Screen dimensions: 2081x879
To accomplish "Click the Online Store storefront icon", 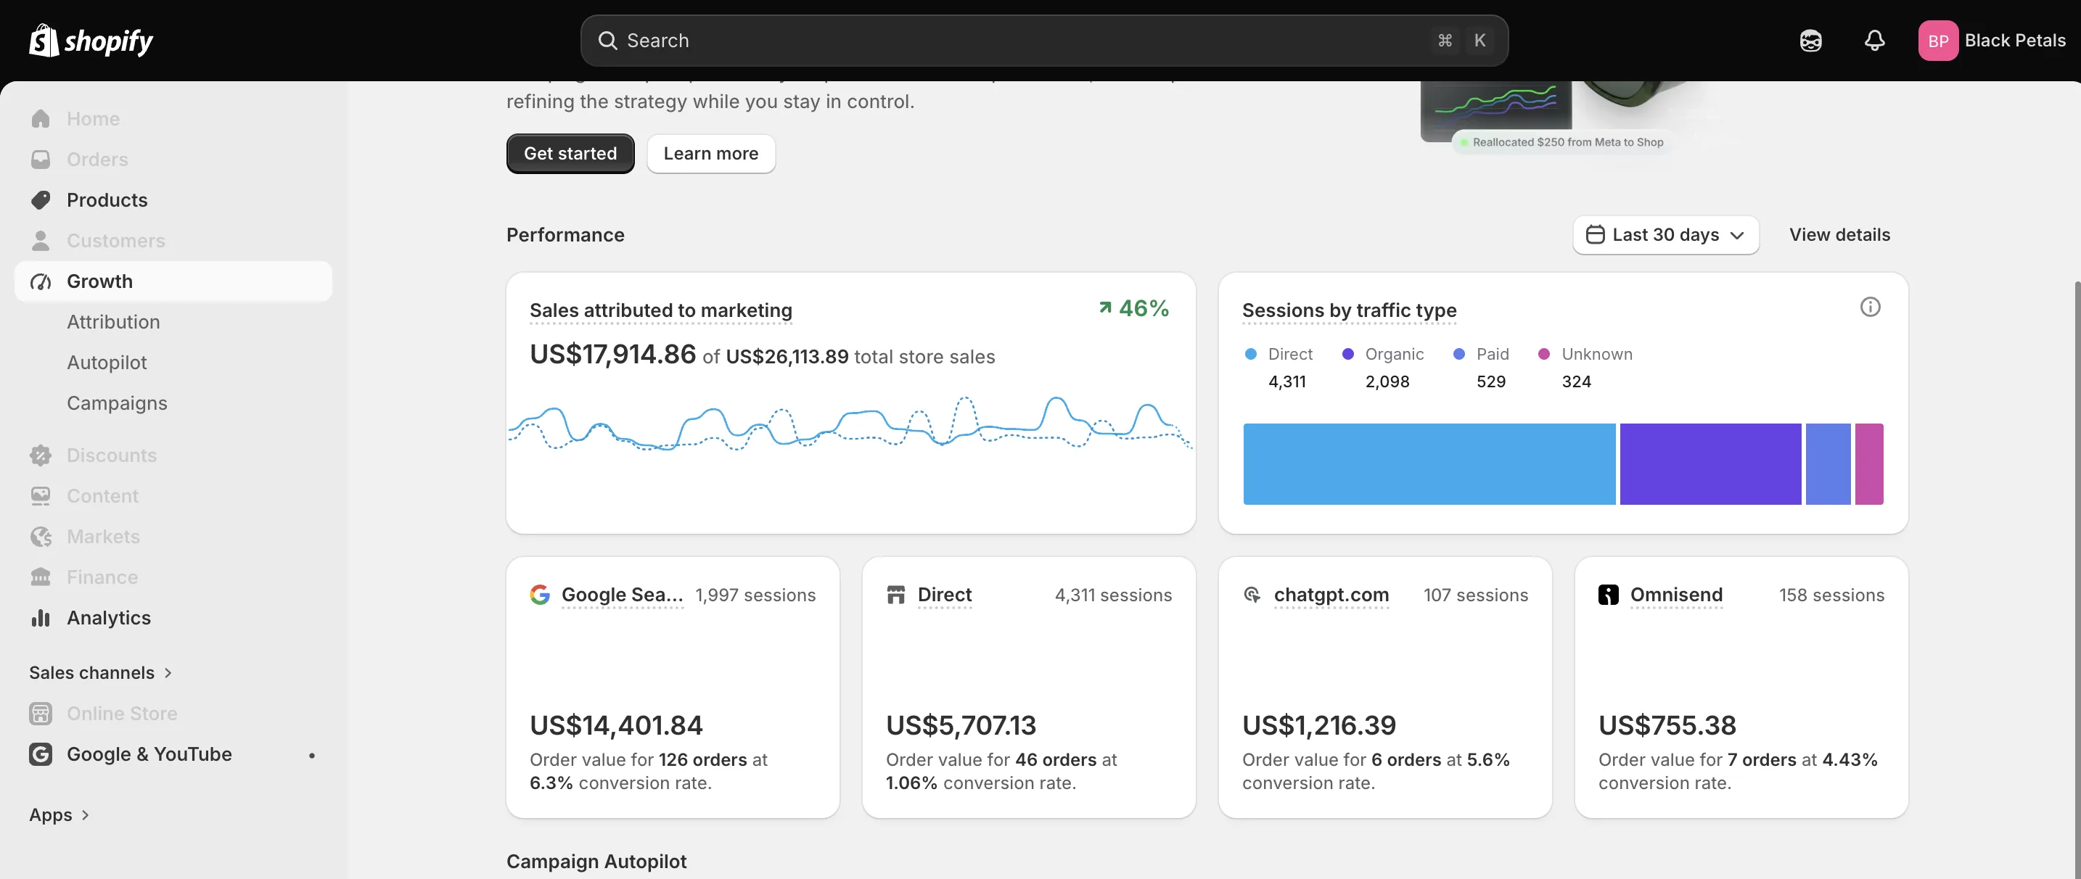I will click(x=41, y=714).
